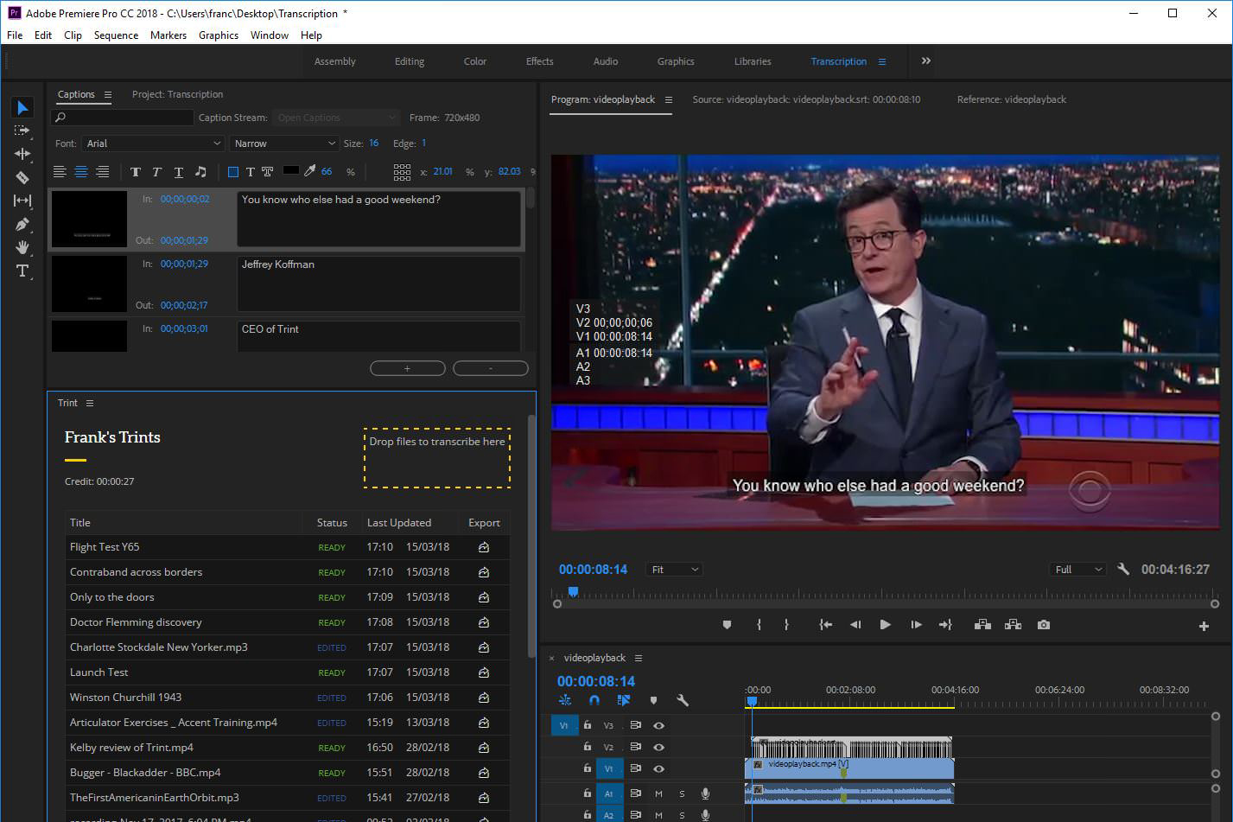Apply italic caption text style
The width and height of the screenshot is (1233, 822).
click(x=156, y=172)
